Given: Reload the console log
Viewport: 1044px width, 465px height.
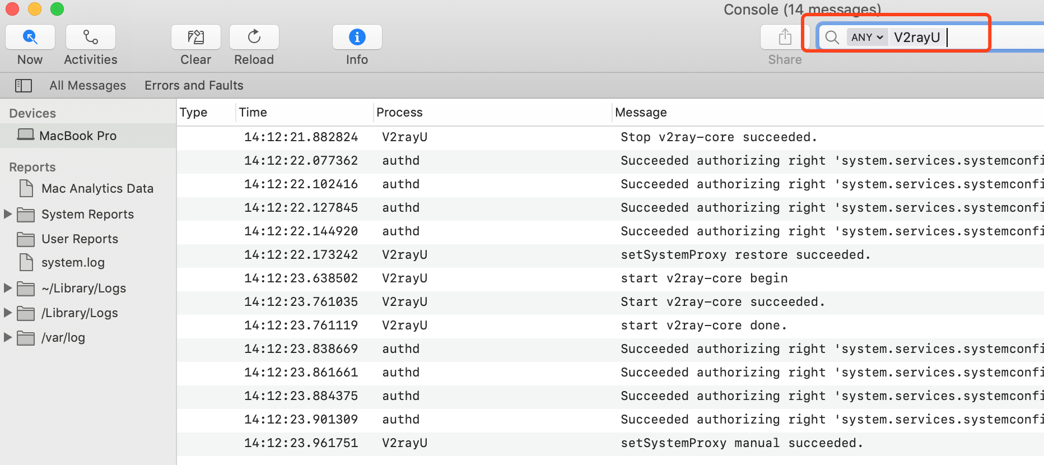Looking at the screenshot, I should click(254, 38).
